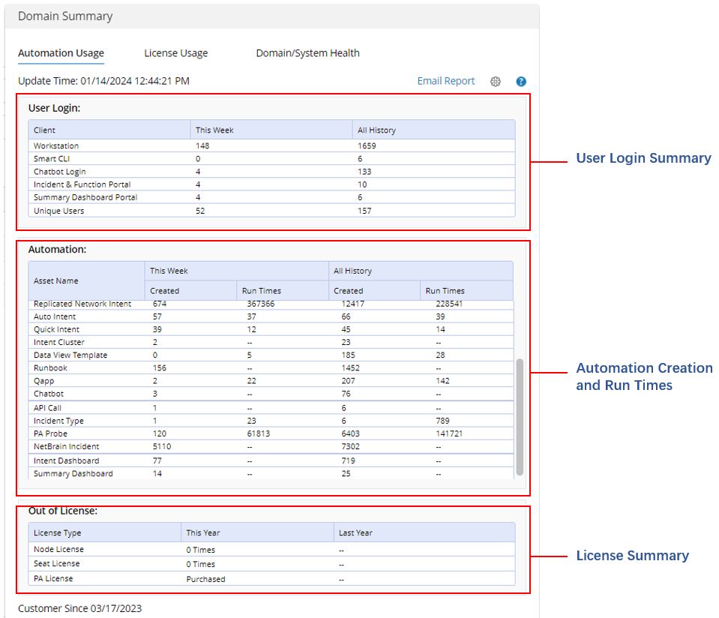Viewport: 719px width, 618px height.
Task: Click the Client column header
Action: 44,130
